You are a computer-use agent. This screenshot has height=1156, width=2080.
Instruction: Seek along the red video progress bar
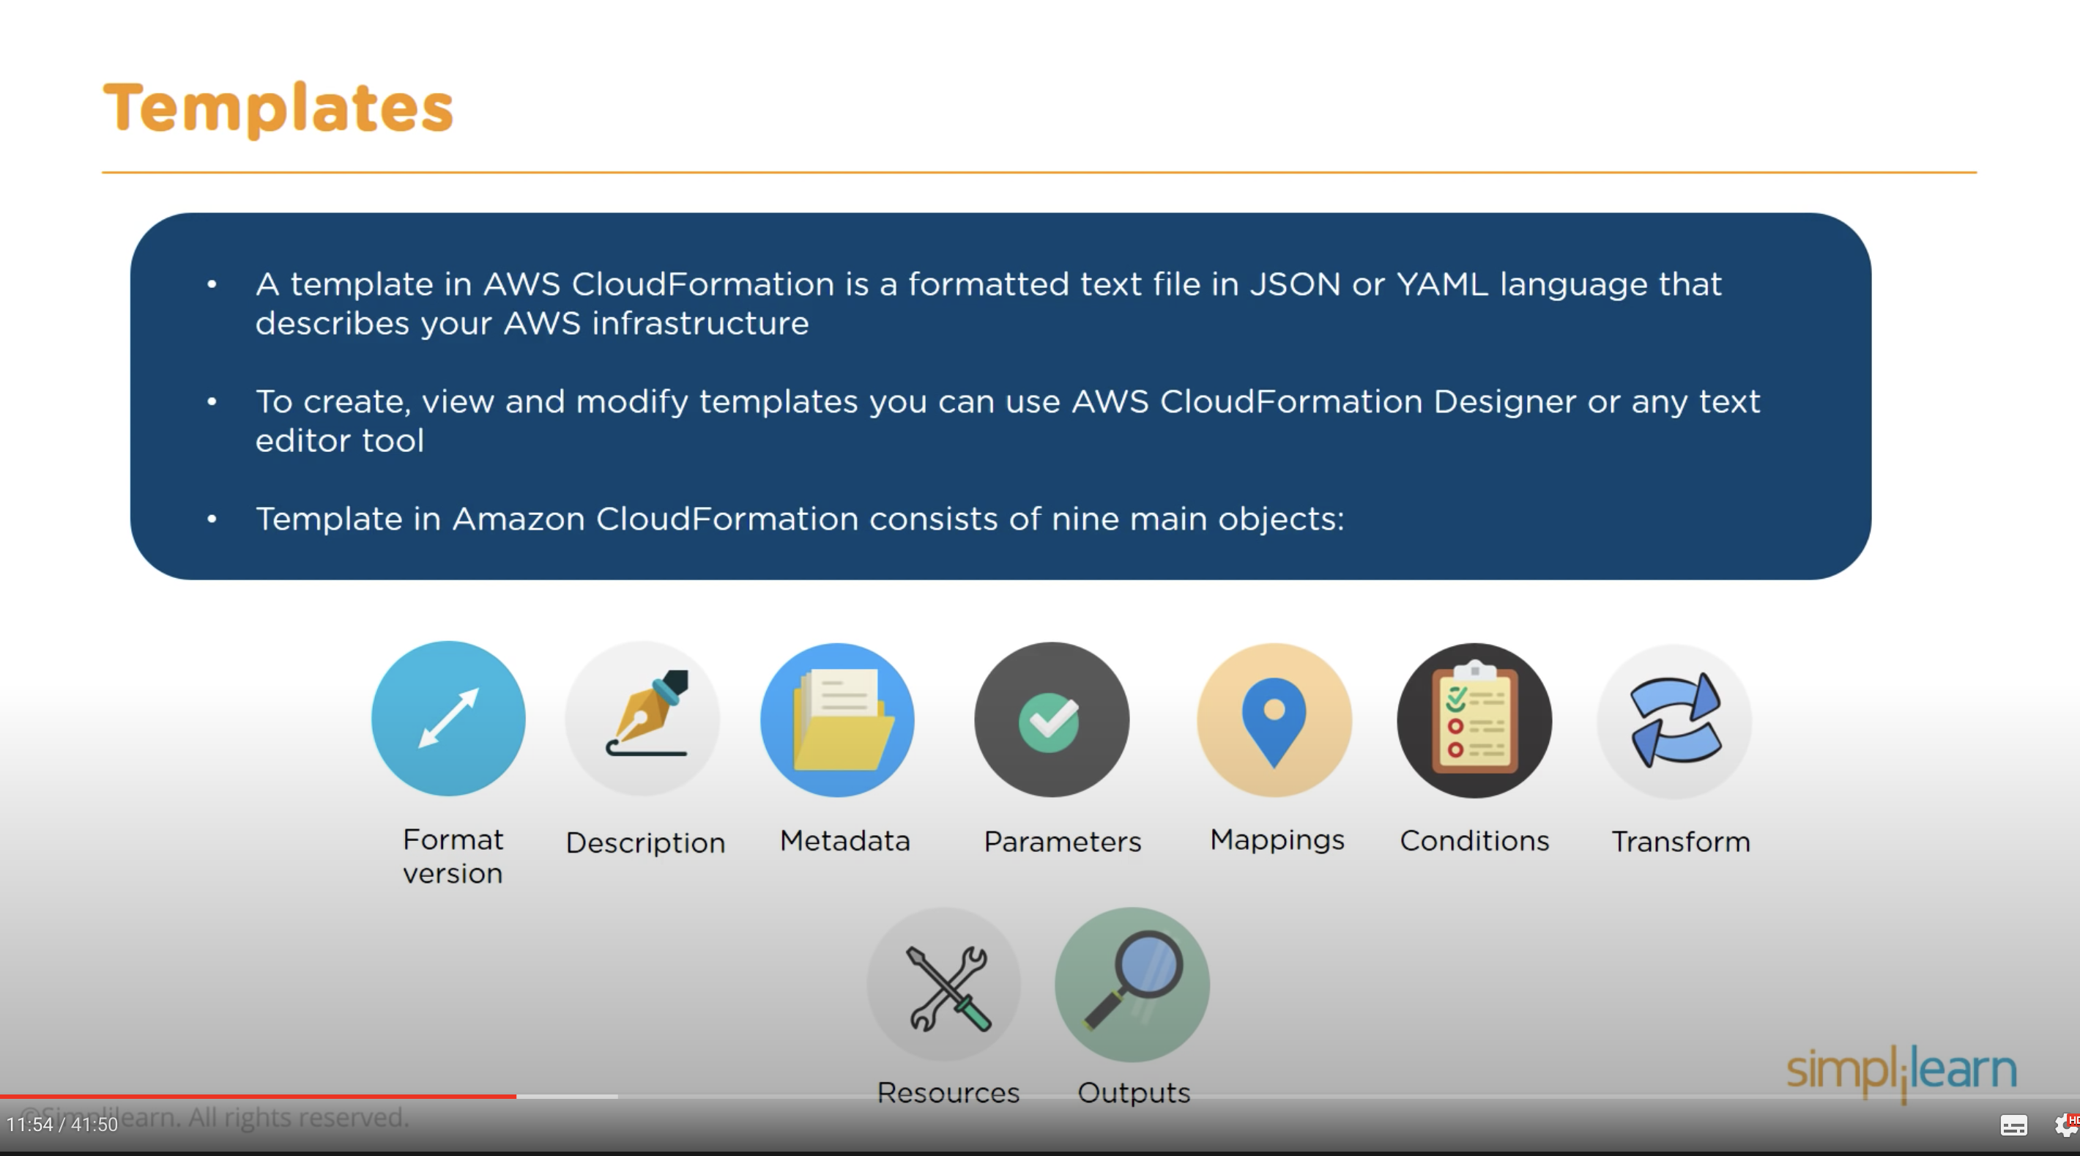coord(259,1096)
